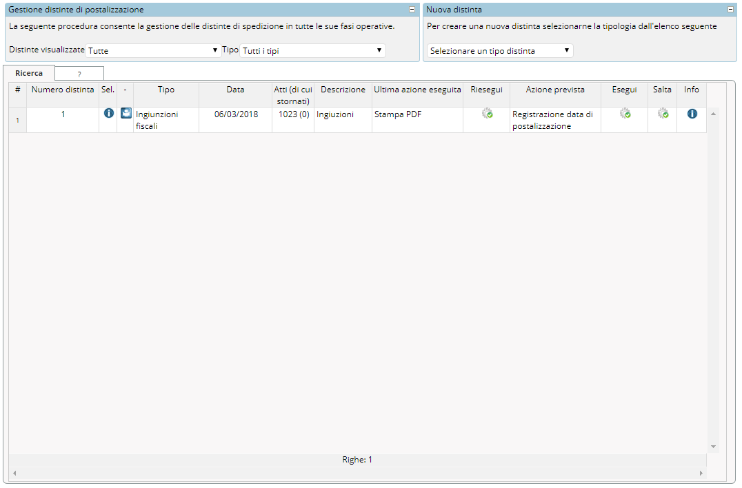Open the Selezionare un tipo distinta dropdown
742x488 pixels.
(x=500, y=50)
